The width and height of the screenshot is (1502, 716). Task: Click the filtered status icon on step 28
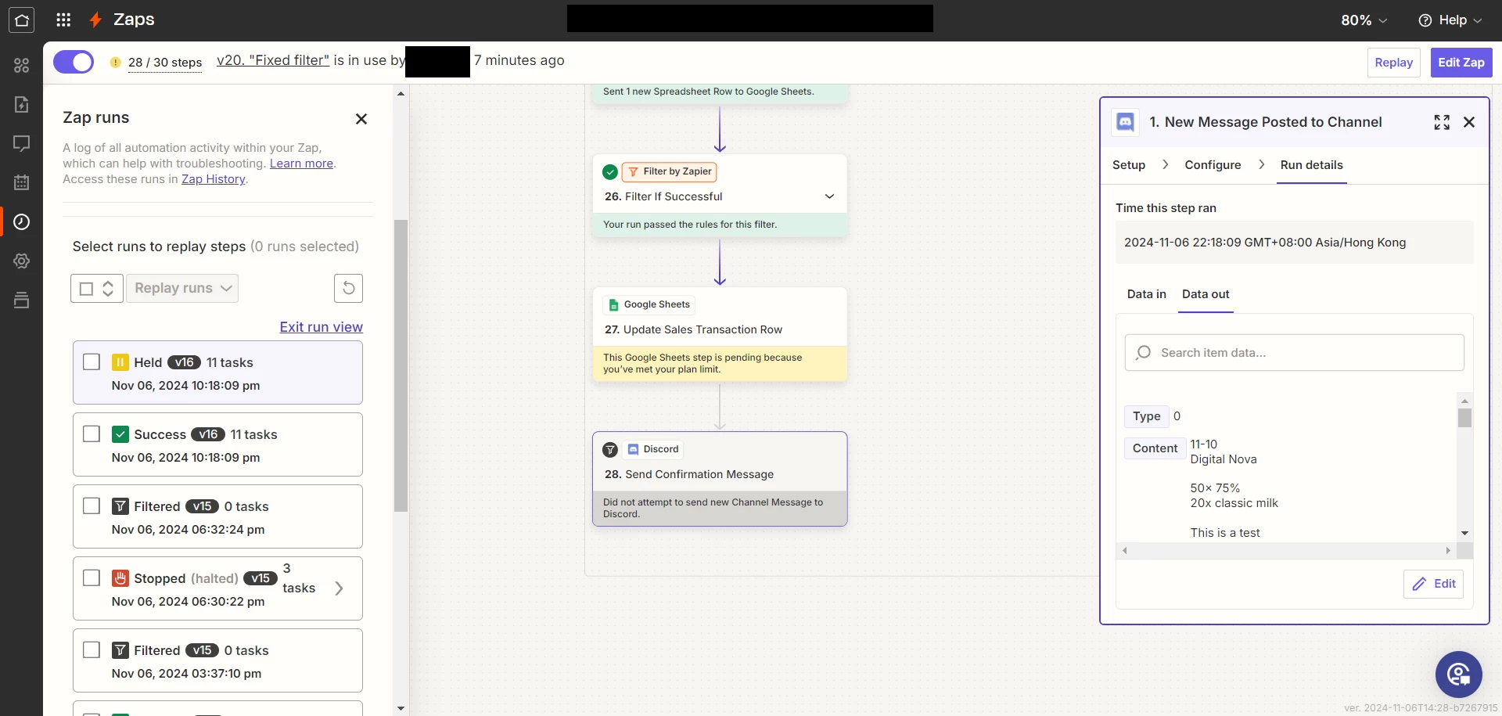pos(610,450)
